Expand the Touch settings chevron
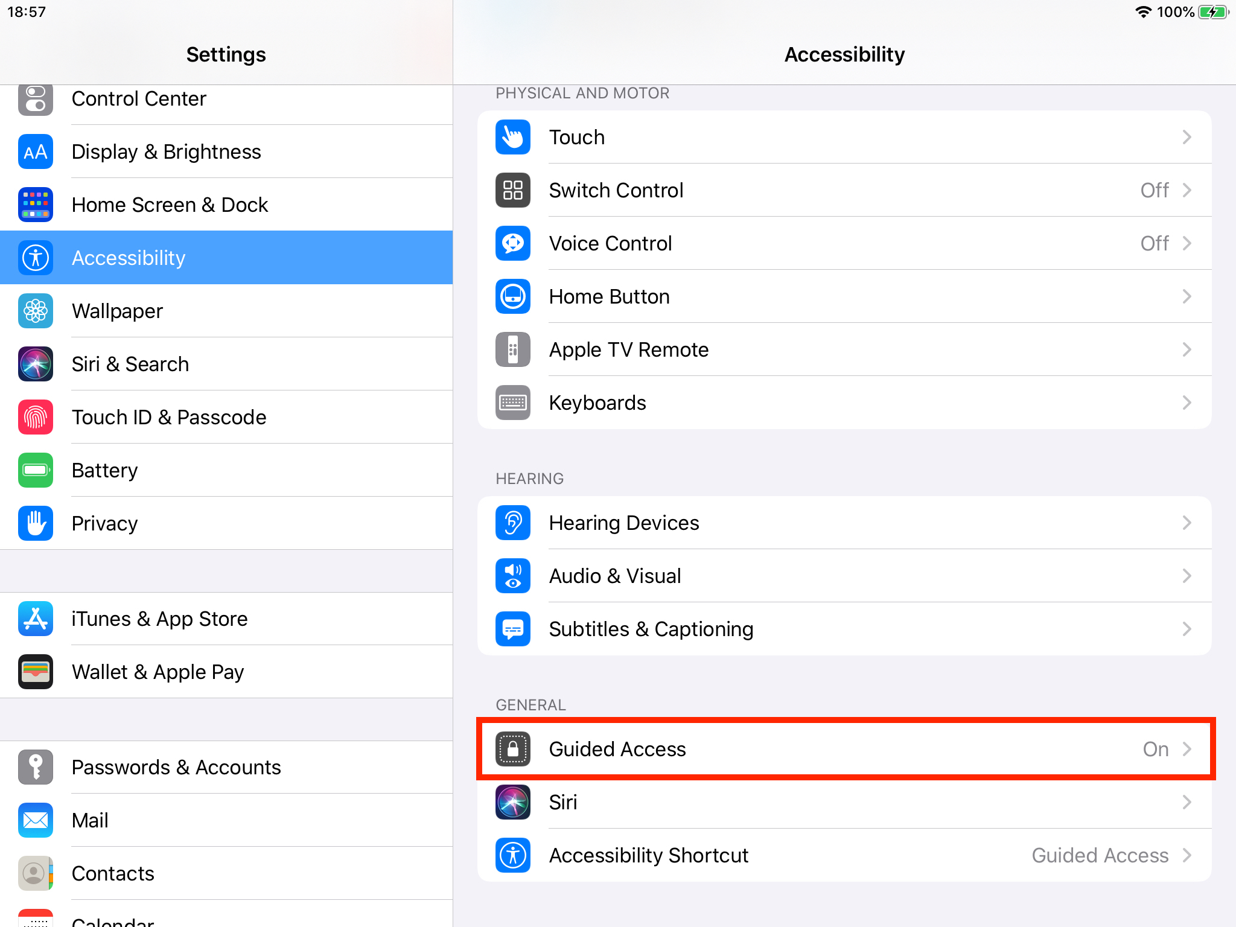 click(1187, 137)
